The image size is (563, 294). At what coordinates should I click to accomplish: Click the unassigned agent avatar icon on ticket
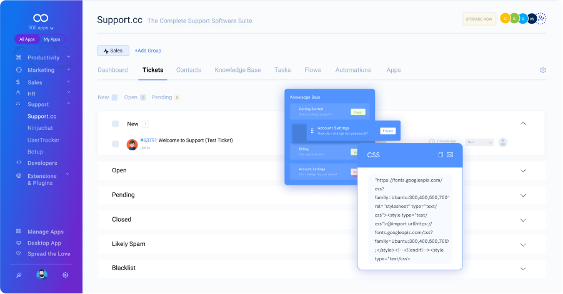tap(503, 142)
